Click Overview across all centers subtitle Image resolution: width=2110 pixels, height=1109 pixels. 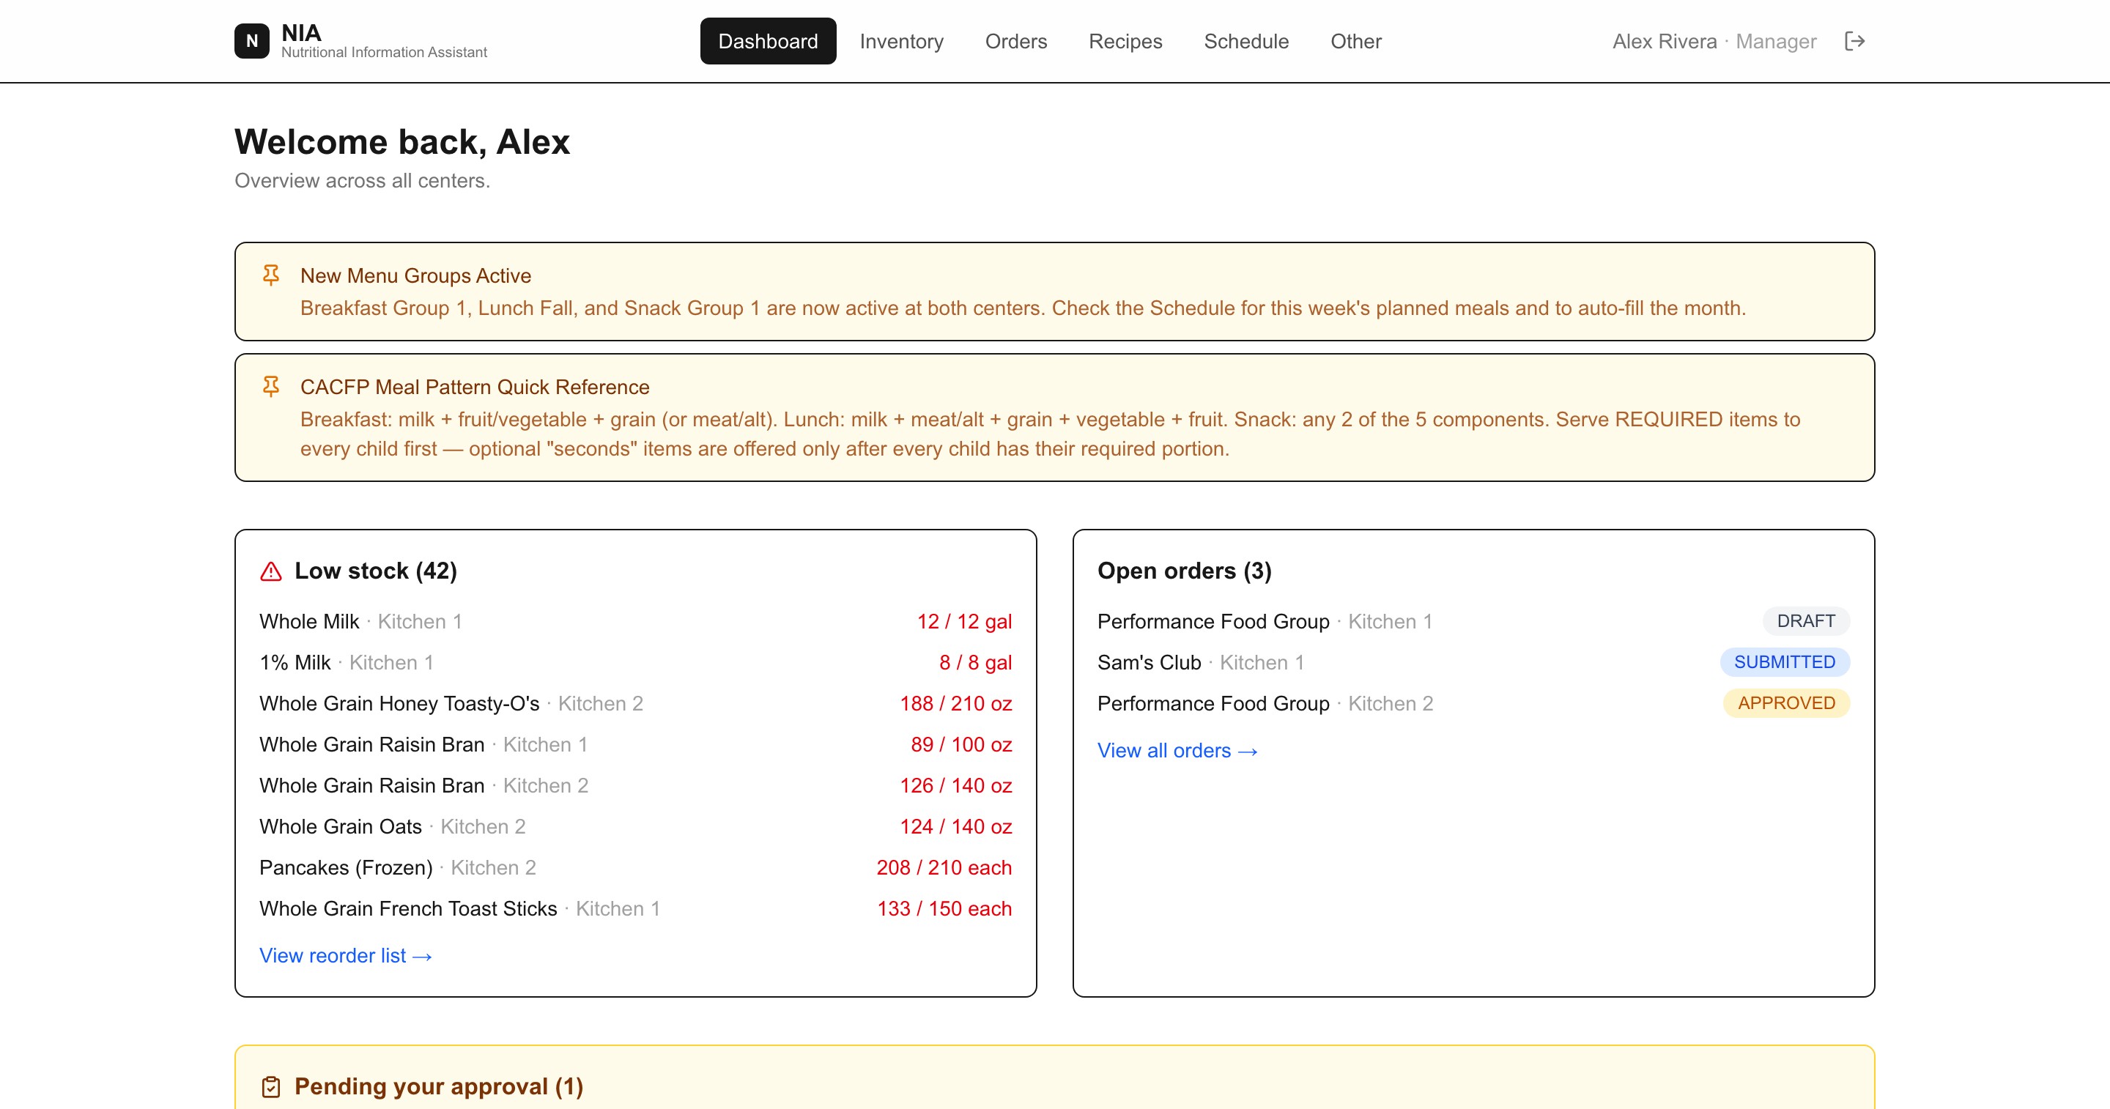362,180
